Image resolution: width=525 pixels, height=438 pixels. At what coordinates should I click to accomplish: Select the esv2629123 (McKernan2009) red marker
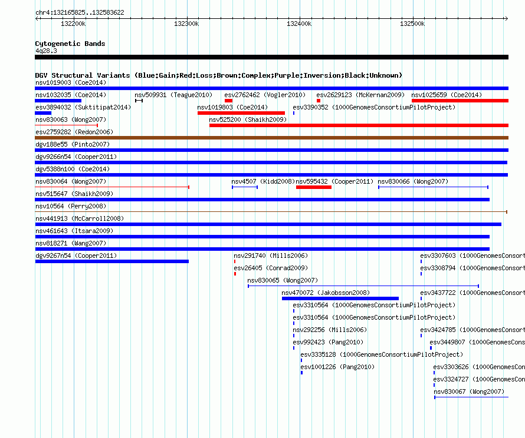[x=319, y=101]
